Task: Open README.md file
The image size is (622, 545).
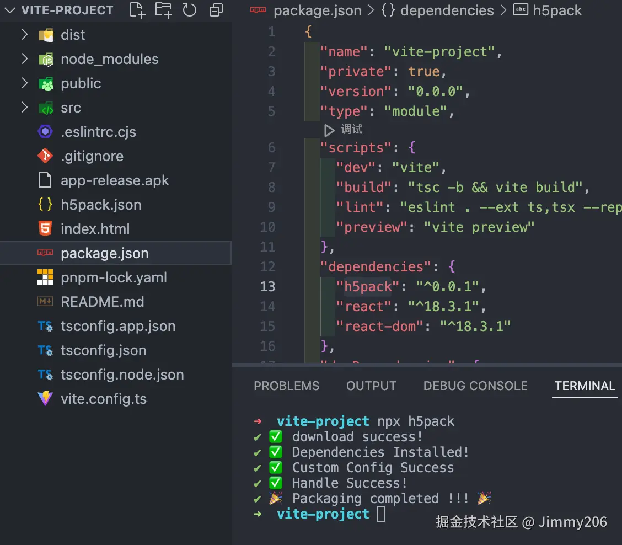Action: tap(103, 302)
